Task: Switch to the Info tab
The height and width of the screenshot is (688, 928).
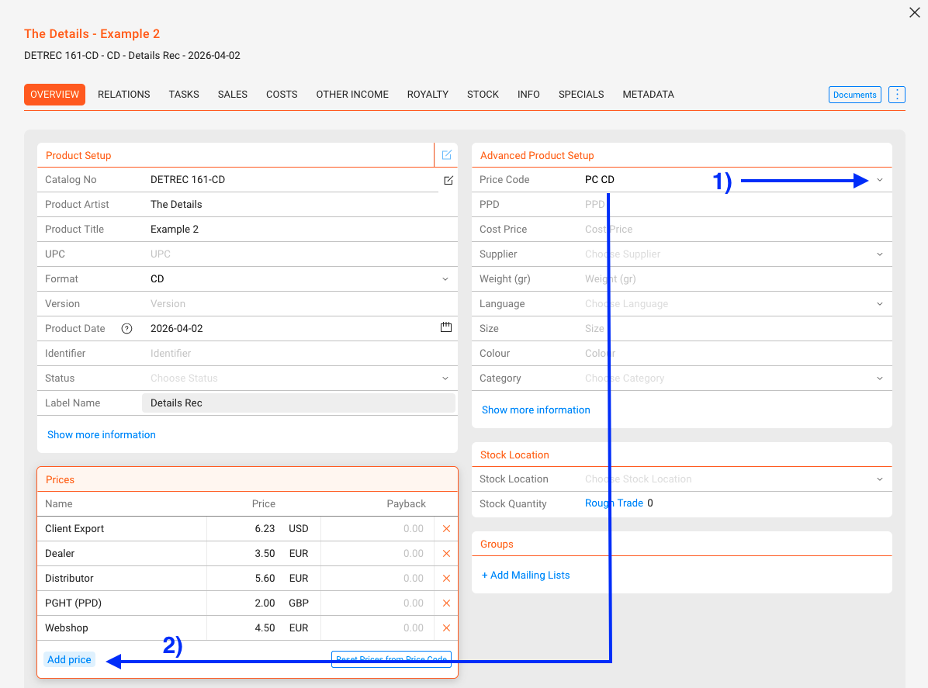Action: click(x=528, y=95)
